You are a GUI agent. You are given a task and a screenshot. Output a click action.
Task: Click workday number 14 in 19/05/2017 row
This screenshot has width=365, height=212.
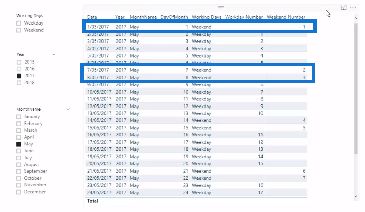(260, 157)
